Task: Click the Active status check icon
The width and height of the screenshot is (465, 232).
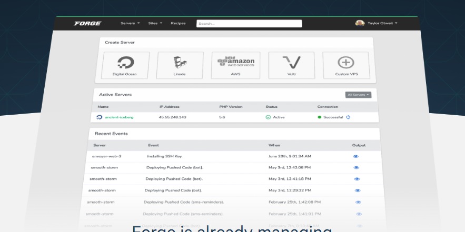Action: pyautogui.click(x=268, y=117)
